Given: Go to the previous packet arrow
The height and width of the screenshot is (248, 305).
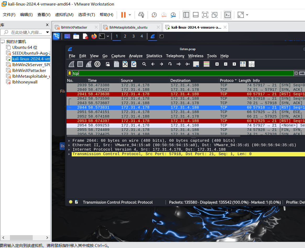Looking at the screenshot, I should click(153, 64).
